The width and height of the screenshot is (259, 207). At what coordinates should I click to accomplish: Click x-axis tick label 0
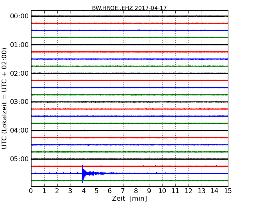tap(31, 191)
